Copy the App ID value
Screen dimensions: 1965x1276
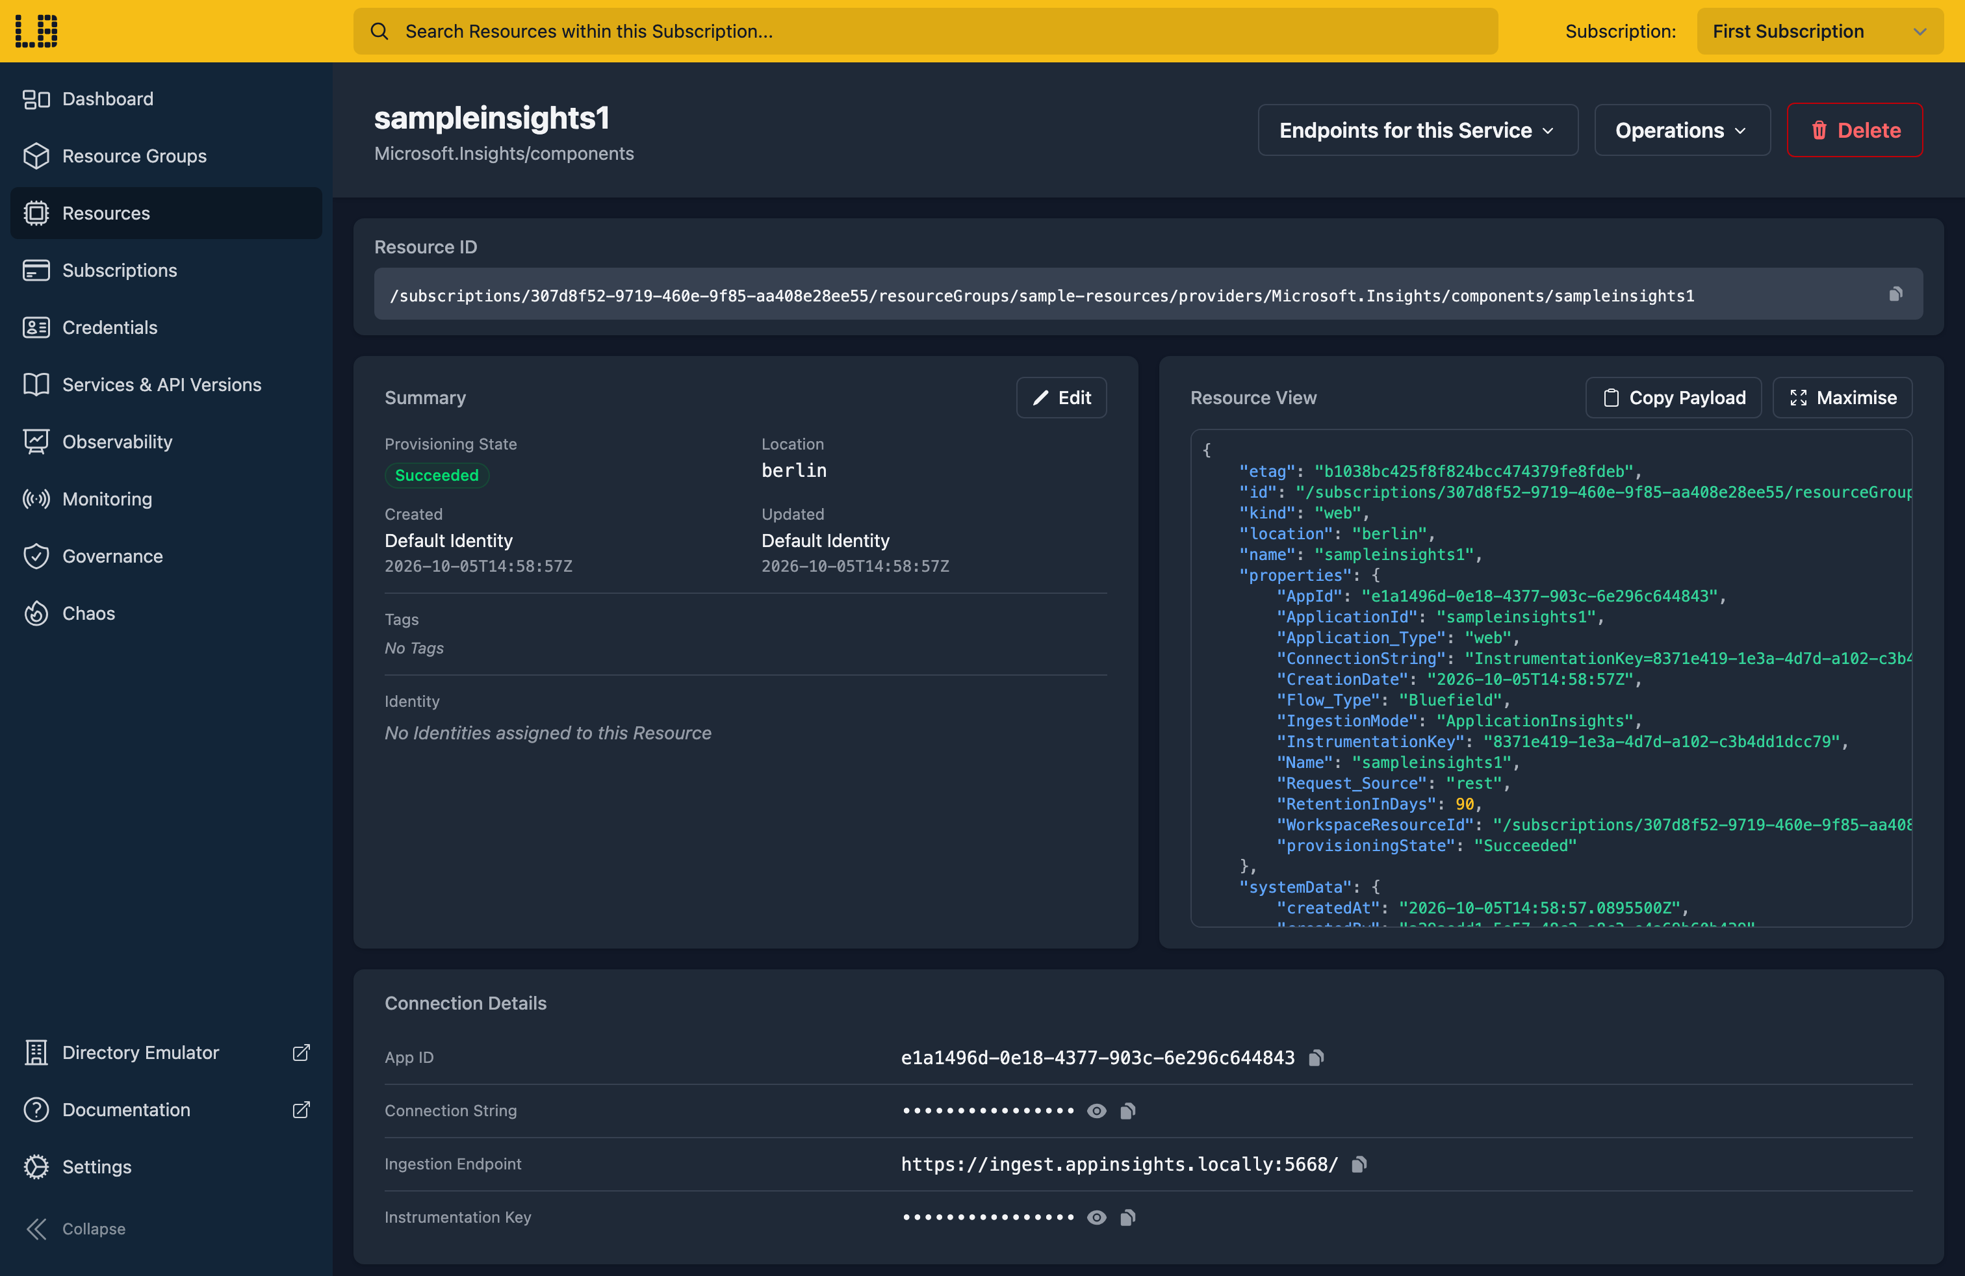pos(1316,1057)
